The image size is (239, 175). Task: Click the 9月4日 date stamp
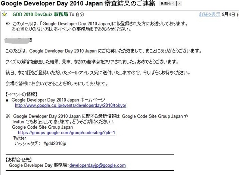pos(229,15)
